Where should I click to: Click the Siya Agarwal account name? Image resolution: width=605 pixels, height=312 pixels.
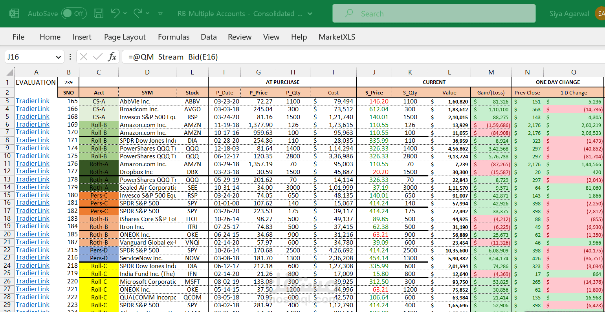569,13
